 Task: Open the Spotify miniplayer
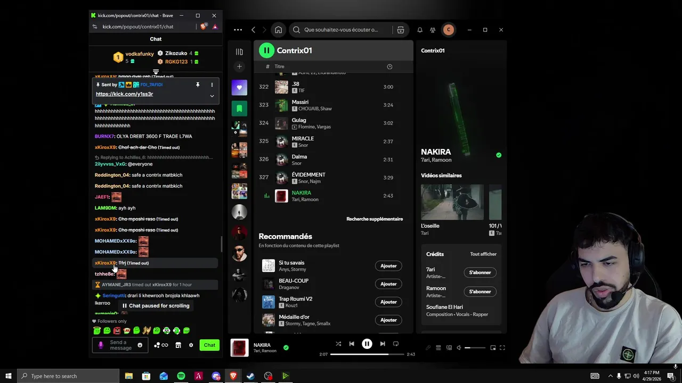(493, 348)
